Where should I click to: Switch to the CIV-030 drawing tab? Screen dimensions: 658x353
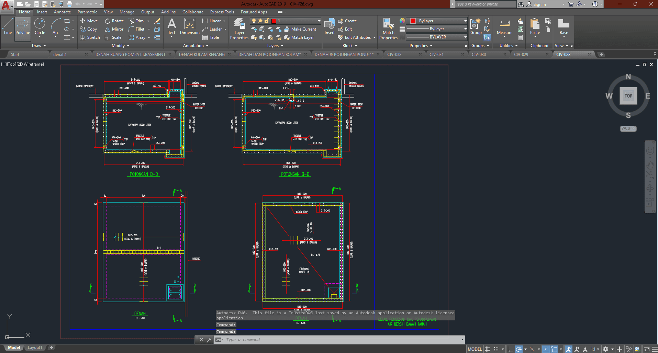click(479, 54)
